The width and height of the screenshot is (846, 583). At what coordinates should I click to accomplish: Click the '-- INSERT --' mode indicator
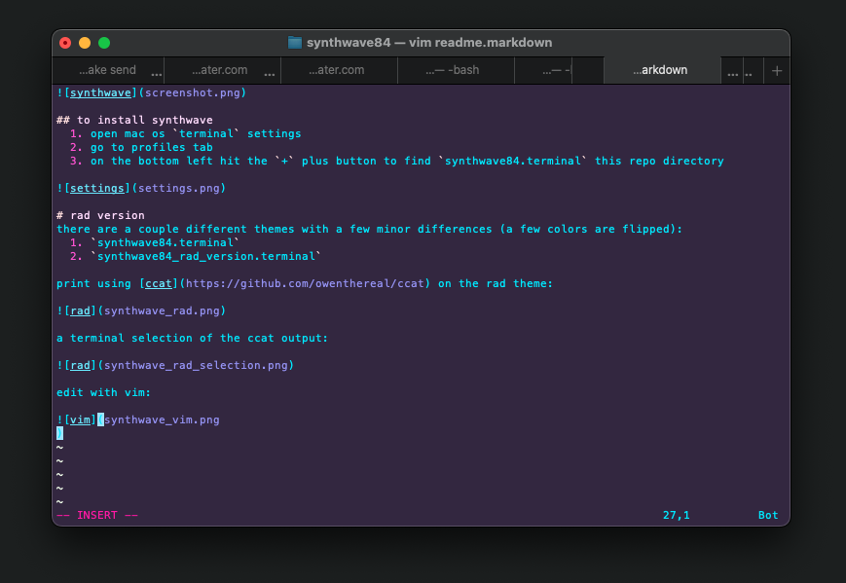point(97,515)
